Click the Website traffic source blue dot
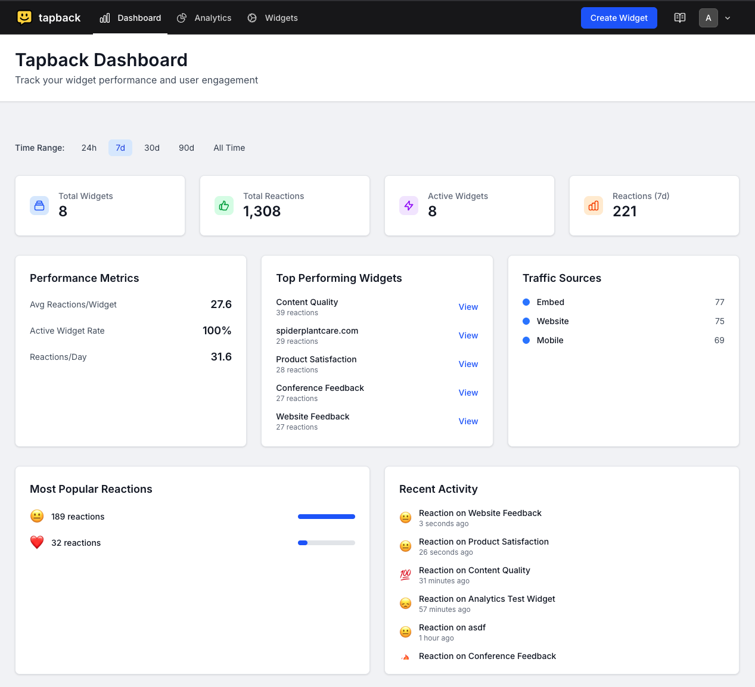Viewport: 755px width, 687px height. pyautogui.click(x=526, y=321)
